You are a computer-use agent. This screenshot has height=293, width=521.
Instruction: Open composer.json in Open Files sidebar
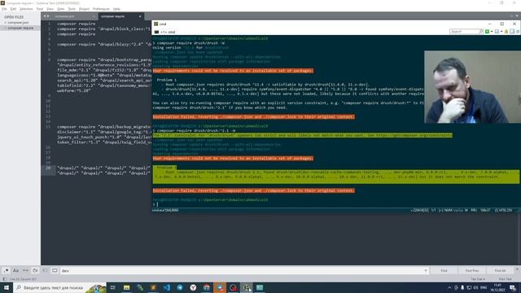click(x=18, y=23)
